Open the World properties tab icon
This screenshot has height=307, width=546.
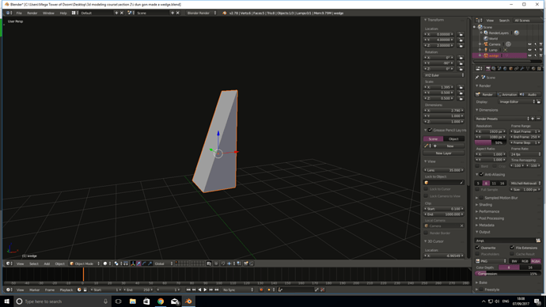click(x=505, y=69)
